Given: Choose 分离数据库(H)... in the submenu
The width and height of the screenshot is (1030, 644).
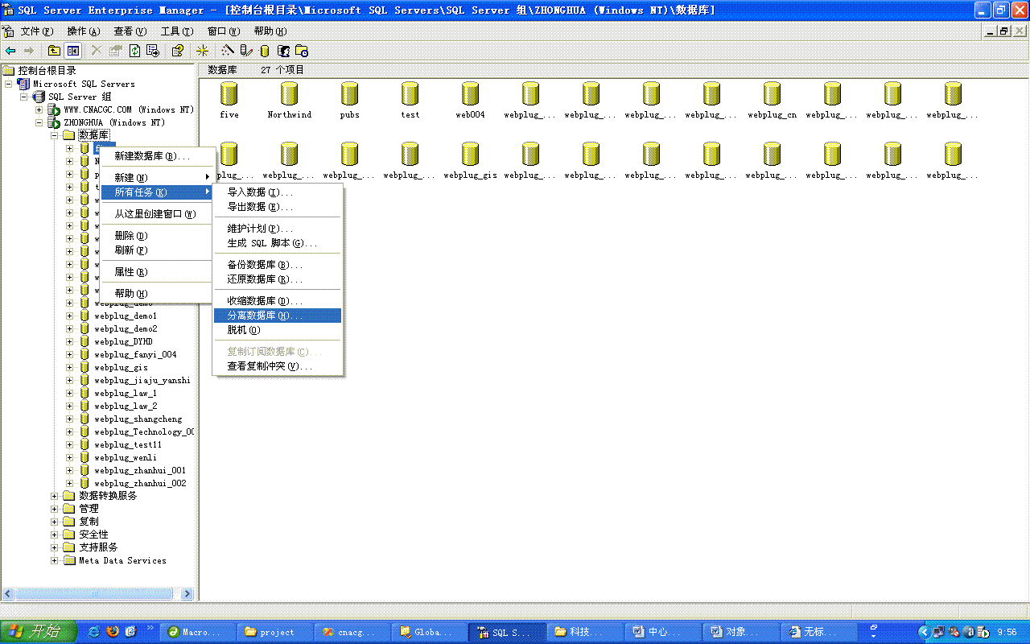Looking at the screenshot, I should (x=278, y=316).
